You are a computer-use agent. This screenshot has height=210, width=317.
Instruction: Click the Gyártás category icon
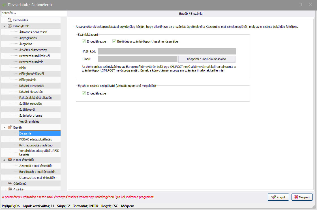pyautogui.click(x=10, y=189)
